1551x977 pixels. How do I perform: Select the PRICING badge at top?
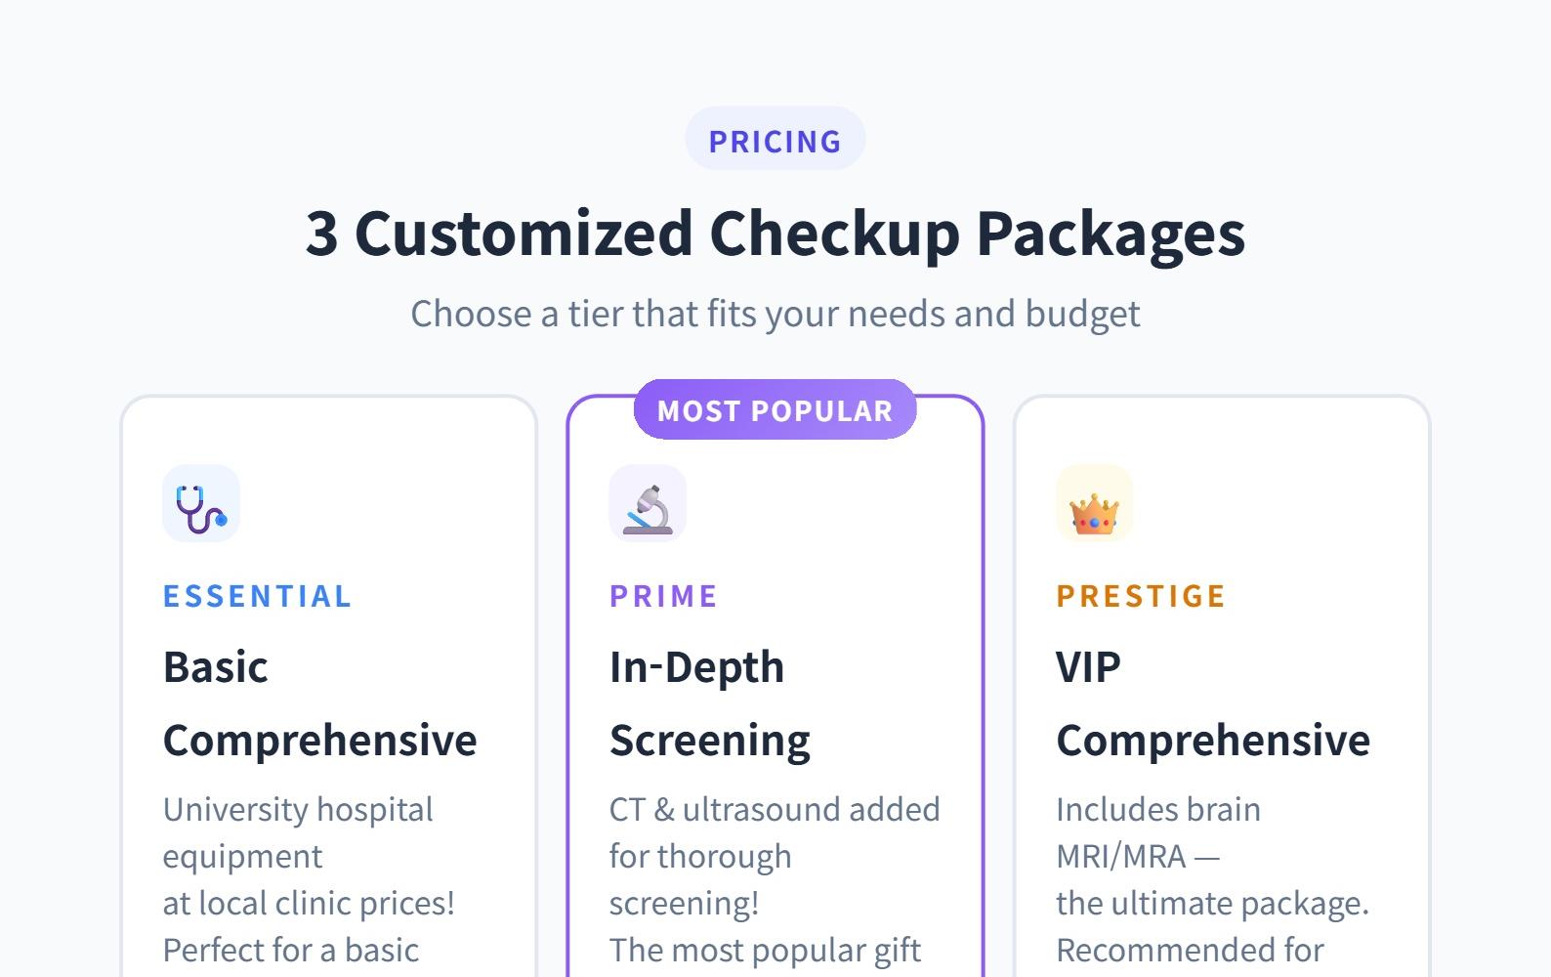(775, 141)
